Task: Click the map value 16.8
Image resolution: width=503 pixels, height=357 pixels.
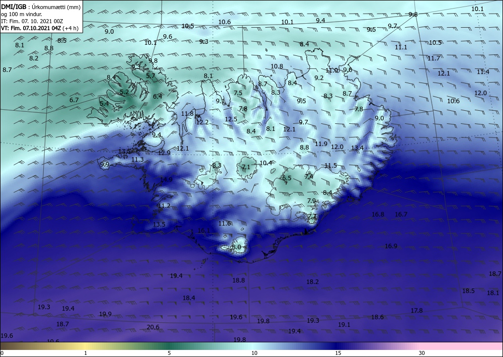Action: pos(378,214)
